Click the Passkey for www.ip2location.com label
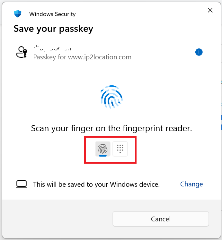This screenshot has height=240, width=222. (82, 57)
